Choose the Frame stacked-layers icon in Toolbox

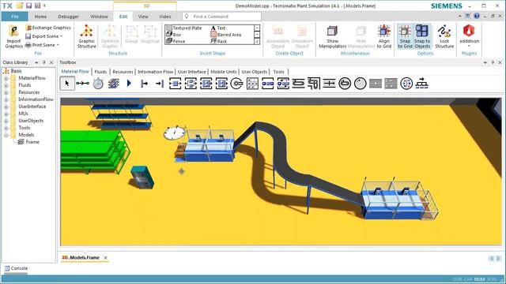[114, 84]
